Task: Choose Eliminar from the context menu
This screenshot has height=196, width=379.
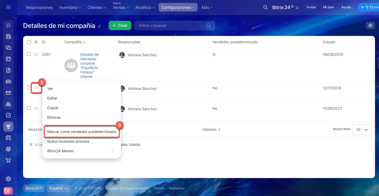Action: point(54,118)
